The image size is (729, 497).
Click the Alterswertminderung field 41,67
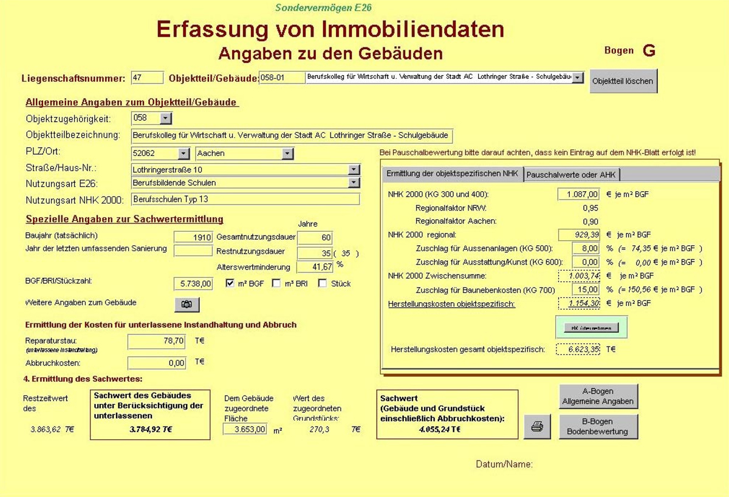click(315, 266)
